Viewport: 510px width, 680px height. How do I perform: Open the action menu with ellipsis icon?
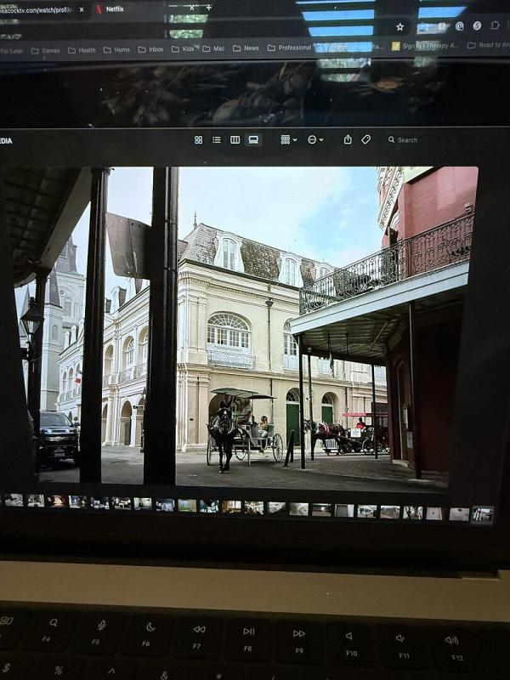(314, 139)
